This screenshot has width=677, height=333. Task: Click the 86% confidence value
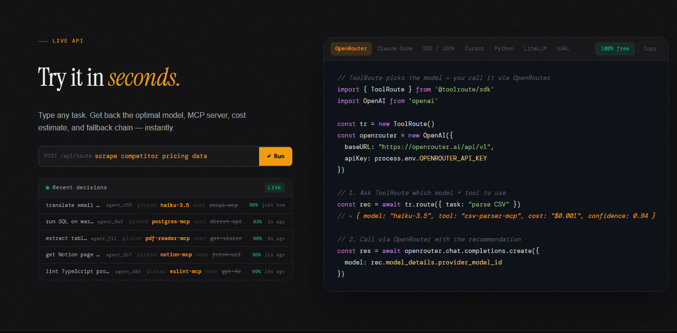click(258, 238)
